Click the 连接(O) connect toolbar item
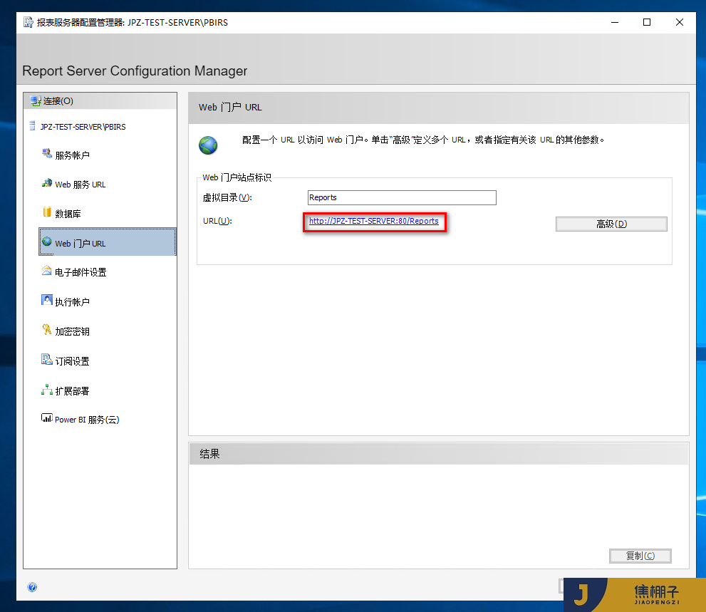 [48, 100]
